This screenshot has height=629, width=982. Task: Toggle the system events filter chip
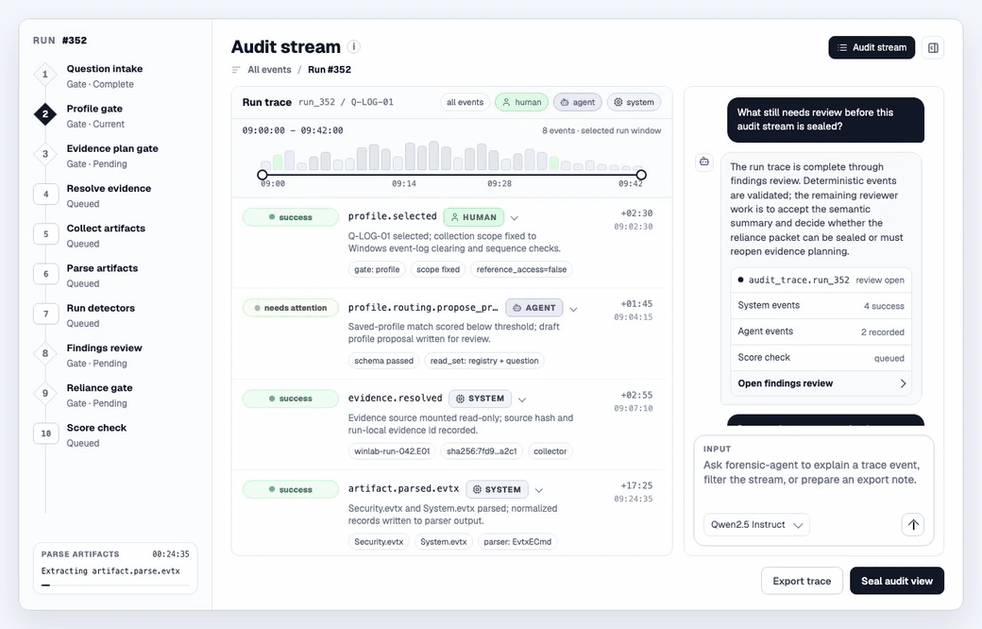[x=634, y=102]
